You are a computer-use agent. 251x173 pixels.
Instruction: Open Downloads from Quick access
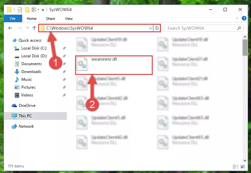31,72
